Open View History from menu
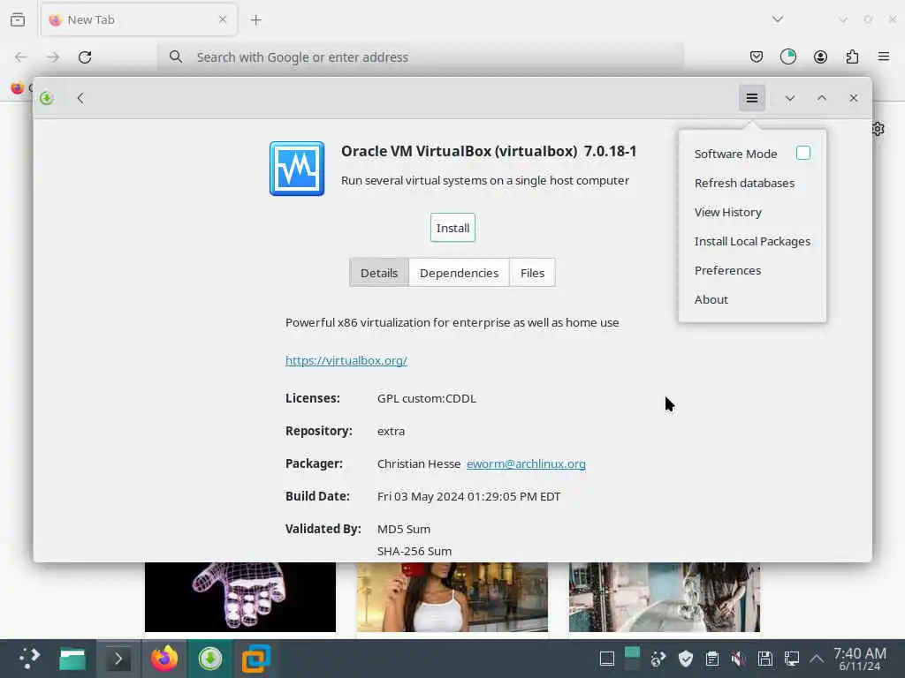Image resolution: width=905 pixels, height=678 pixels. (x=727, y=212)
